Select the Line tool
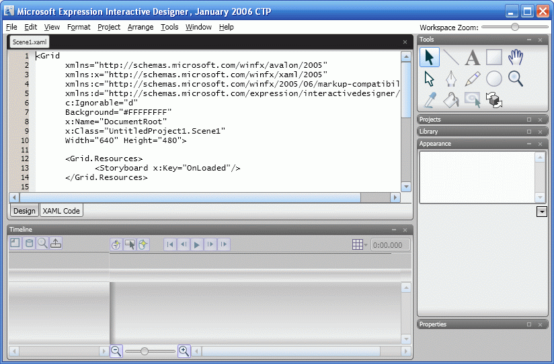The height and width of the screenshot is (364, 554). (451, 57)
